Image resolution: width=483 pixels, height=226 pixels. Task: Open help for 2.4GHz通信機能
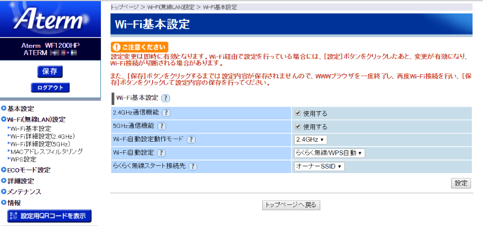pyautogui.click(x=166, y=113)
